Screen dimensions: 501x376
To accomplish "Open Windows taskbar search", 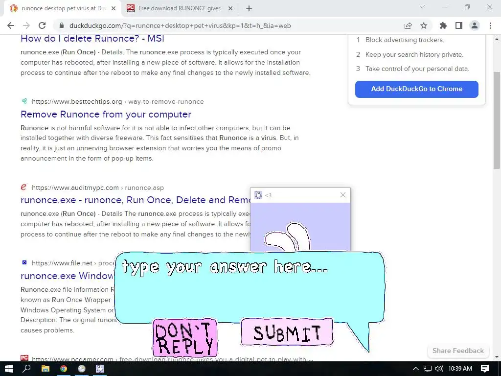I will pyautogui.click(x=27, y=369).
